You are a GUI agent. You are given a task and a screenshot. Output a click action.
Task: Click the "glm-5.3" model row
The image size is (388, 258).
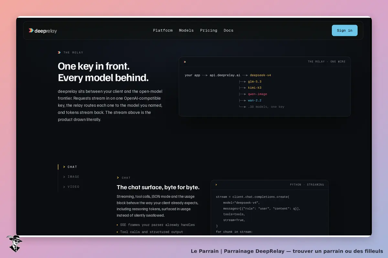pos(254,82)
